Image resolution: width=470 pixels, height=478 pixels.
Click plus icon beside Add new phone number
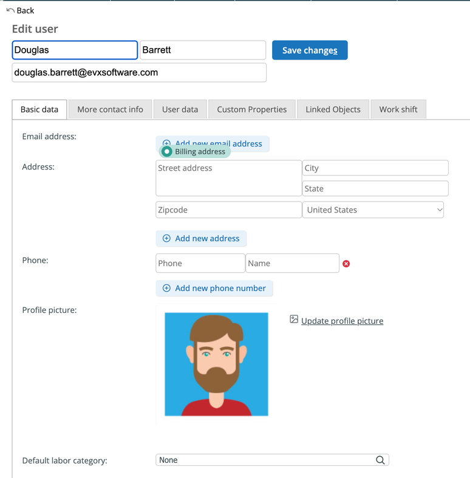[166, 288]
